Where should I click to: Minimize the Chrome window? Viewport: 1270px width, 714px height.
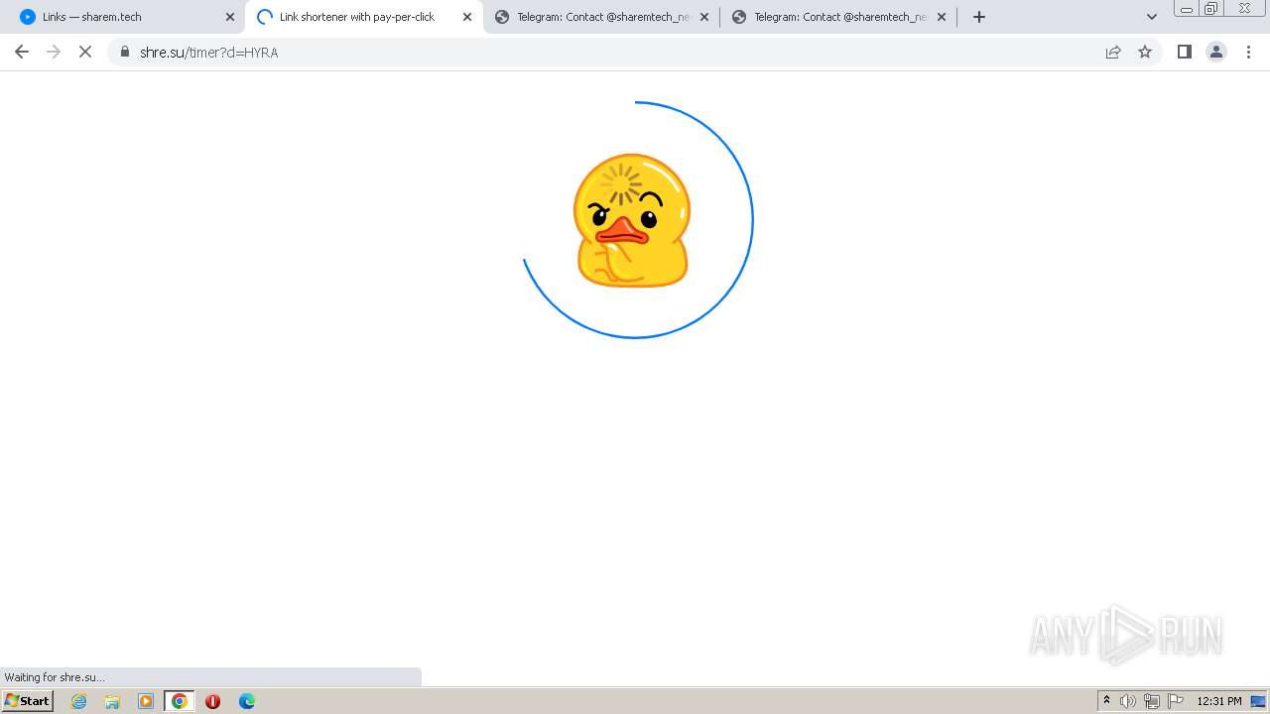coord(1187,9)
